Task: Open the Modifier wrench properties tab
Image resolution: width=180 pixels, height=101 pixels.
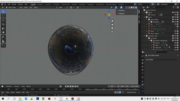Action: 143,85
